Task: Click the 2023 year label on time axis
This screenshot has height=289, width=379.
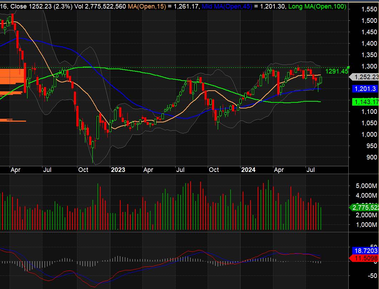Action: [118, 169]
